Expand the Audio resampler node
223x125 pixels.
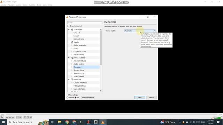click(72, 45)
